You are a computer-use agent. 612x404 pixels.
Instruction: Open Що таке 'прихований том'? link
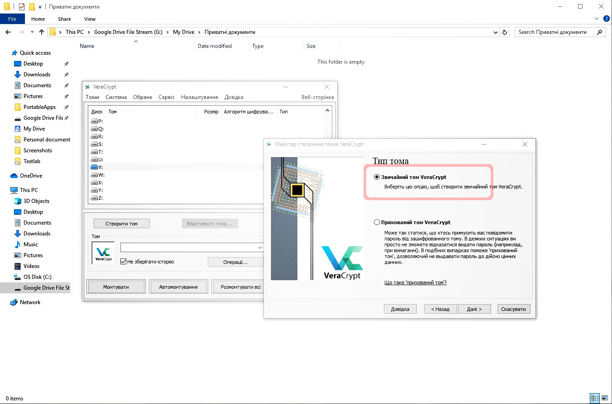tap(416, 282)
